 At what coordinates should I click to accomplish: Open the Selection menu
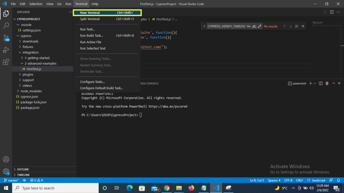36,4
